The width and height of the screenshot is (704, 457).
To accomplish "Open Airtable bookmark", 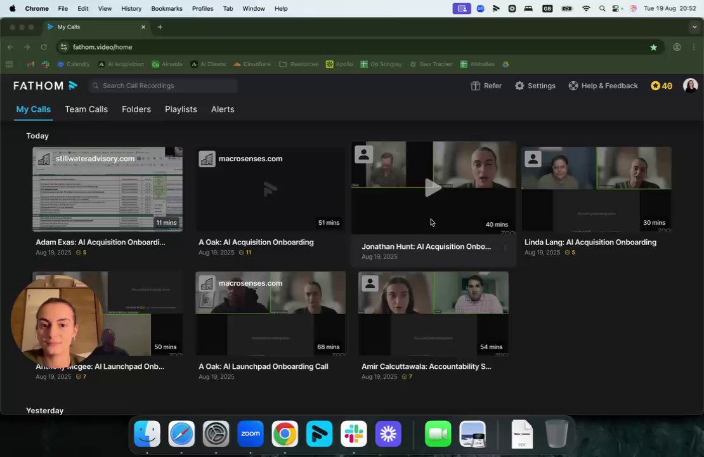I will coord(167,64).
